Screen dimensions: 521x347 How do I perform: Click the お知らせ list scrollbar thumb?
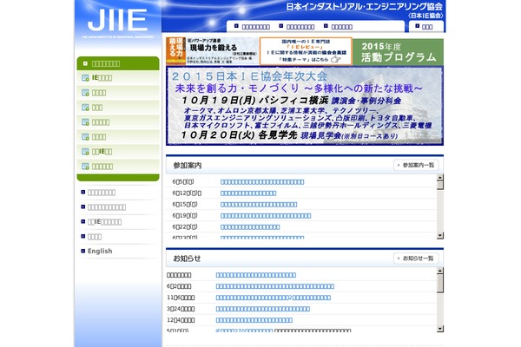[x=440, y=281]
